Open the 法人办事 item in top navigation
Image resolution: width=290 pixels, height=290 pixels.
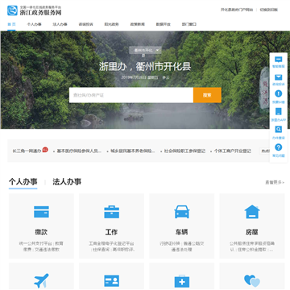(60, 24)
